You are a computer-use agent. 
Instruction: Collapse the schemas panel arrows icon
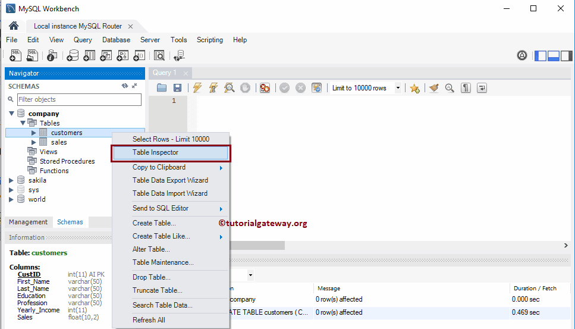tap(134, 86)
